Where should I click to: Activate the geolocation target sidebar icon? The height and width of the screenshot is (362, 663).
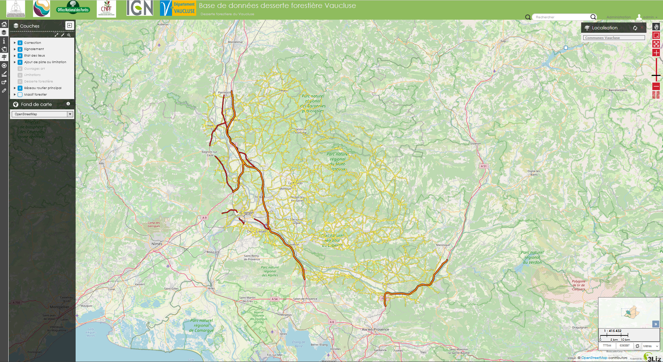coord(4,66)
